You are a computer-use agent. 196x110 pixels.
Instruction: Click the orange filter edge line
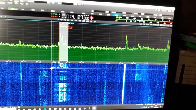coord(59,42)
